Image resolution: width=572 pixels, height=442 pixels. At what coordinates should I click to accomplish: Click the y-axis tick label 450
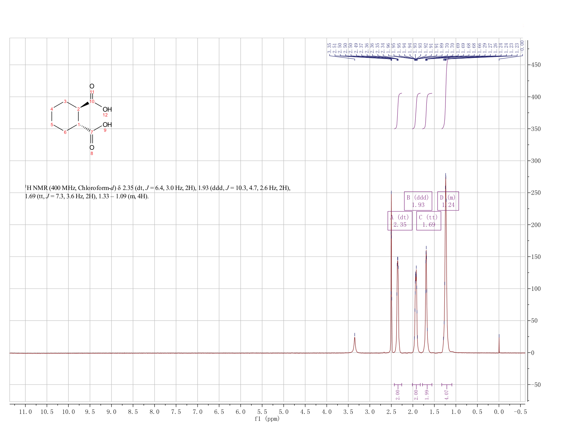tap(536, 65)
